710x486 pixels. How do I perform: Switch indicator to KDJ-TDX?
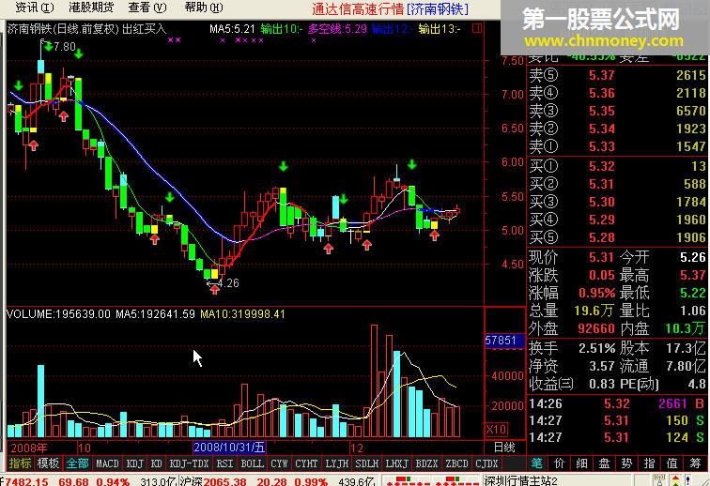[x=189, y=463]
